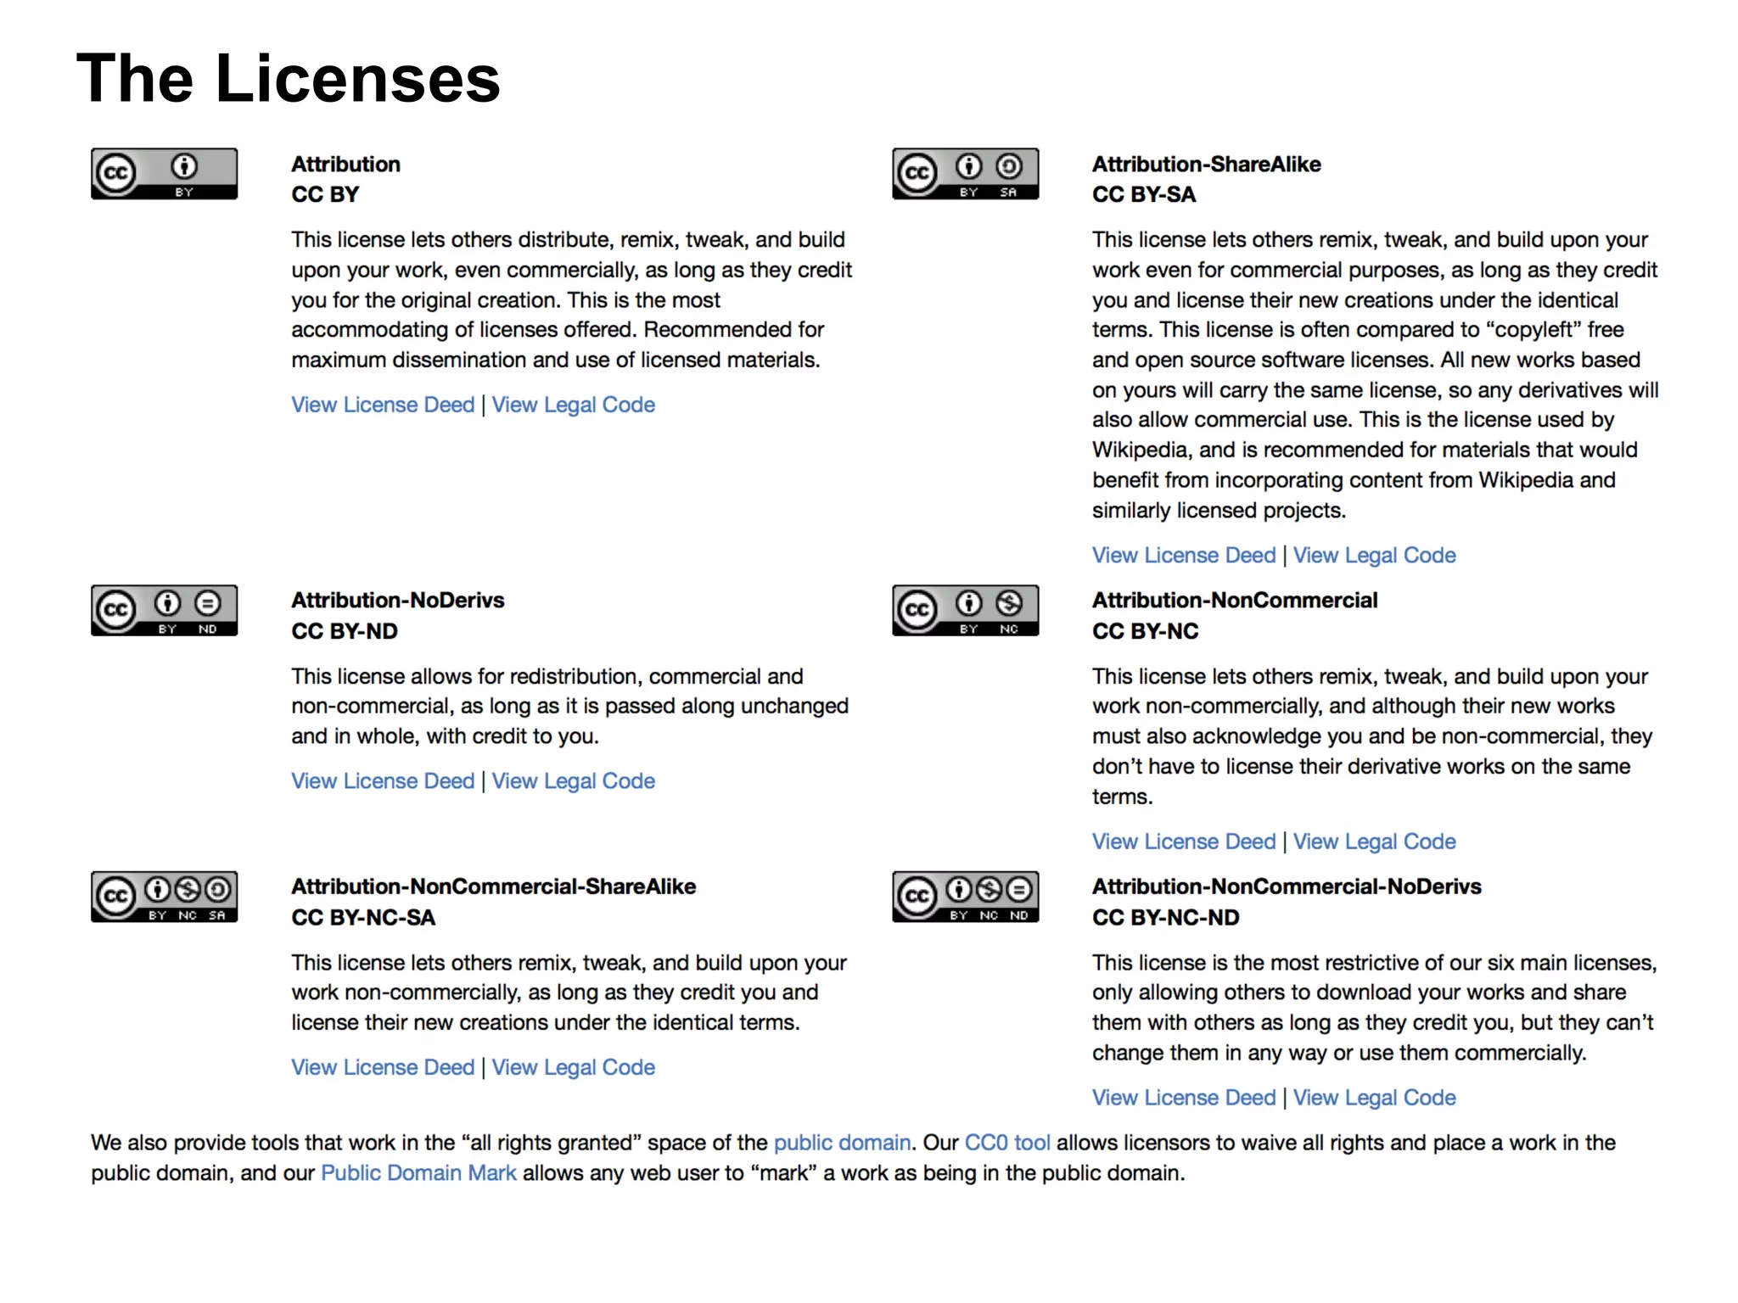Image resolution: width=1738 pixels, height=1303 pixels.
Task: Open View Legal Code under CC BY
Action: (x=574, y=405)
